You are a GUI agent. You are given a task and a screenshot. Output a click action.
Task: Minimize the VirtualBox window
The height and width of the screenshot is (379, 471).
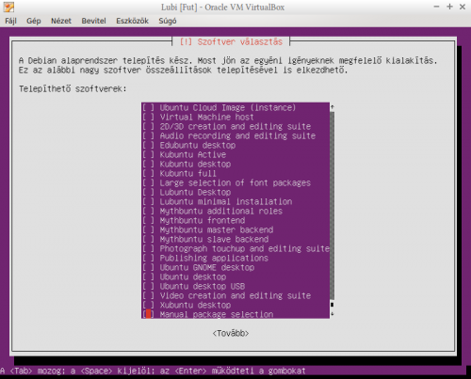(x=436, y=7)
